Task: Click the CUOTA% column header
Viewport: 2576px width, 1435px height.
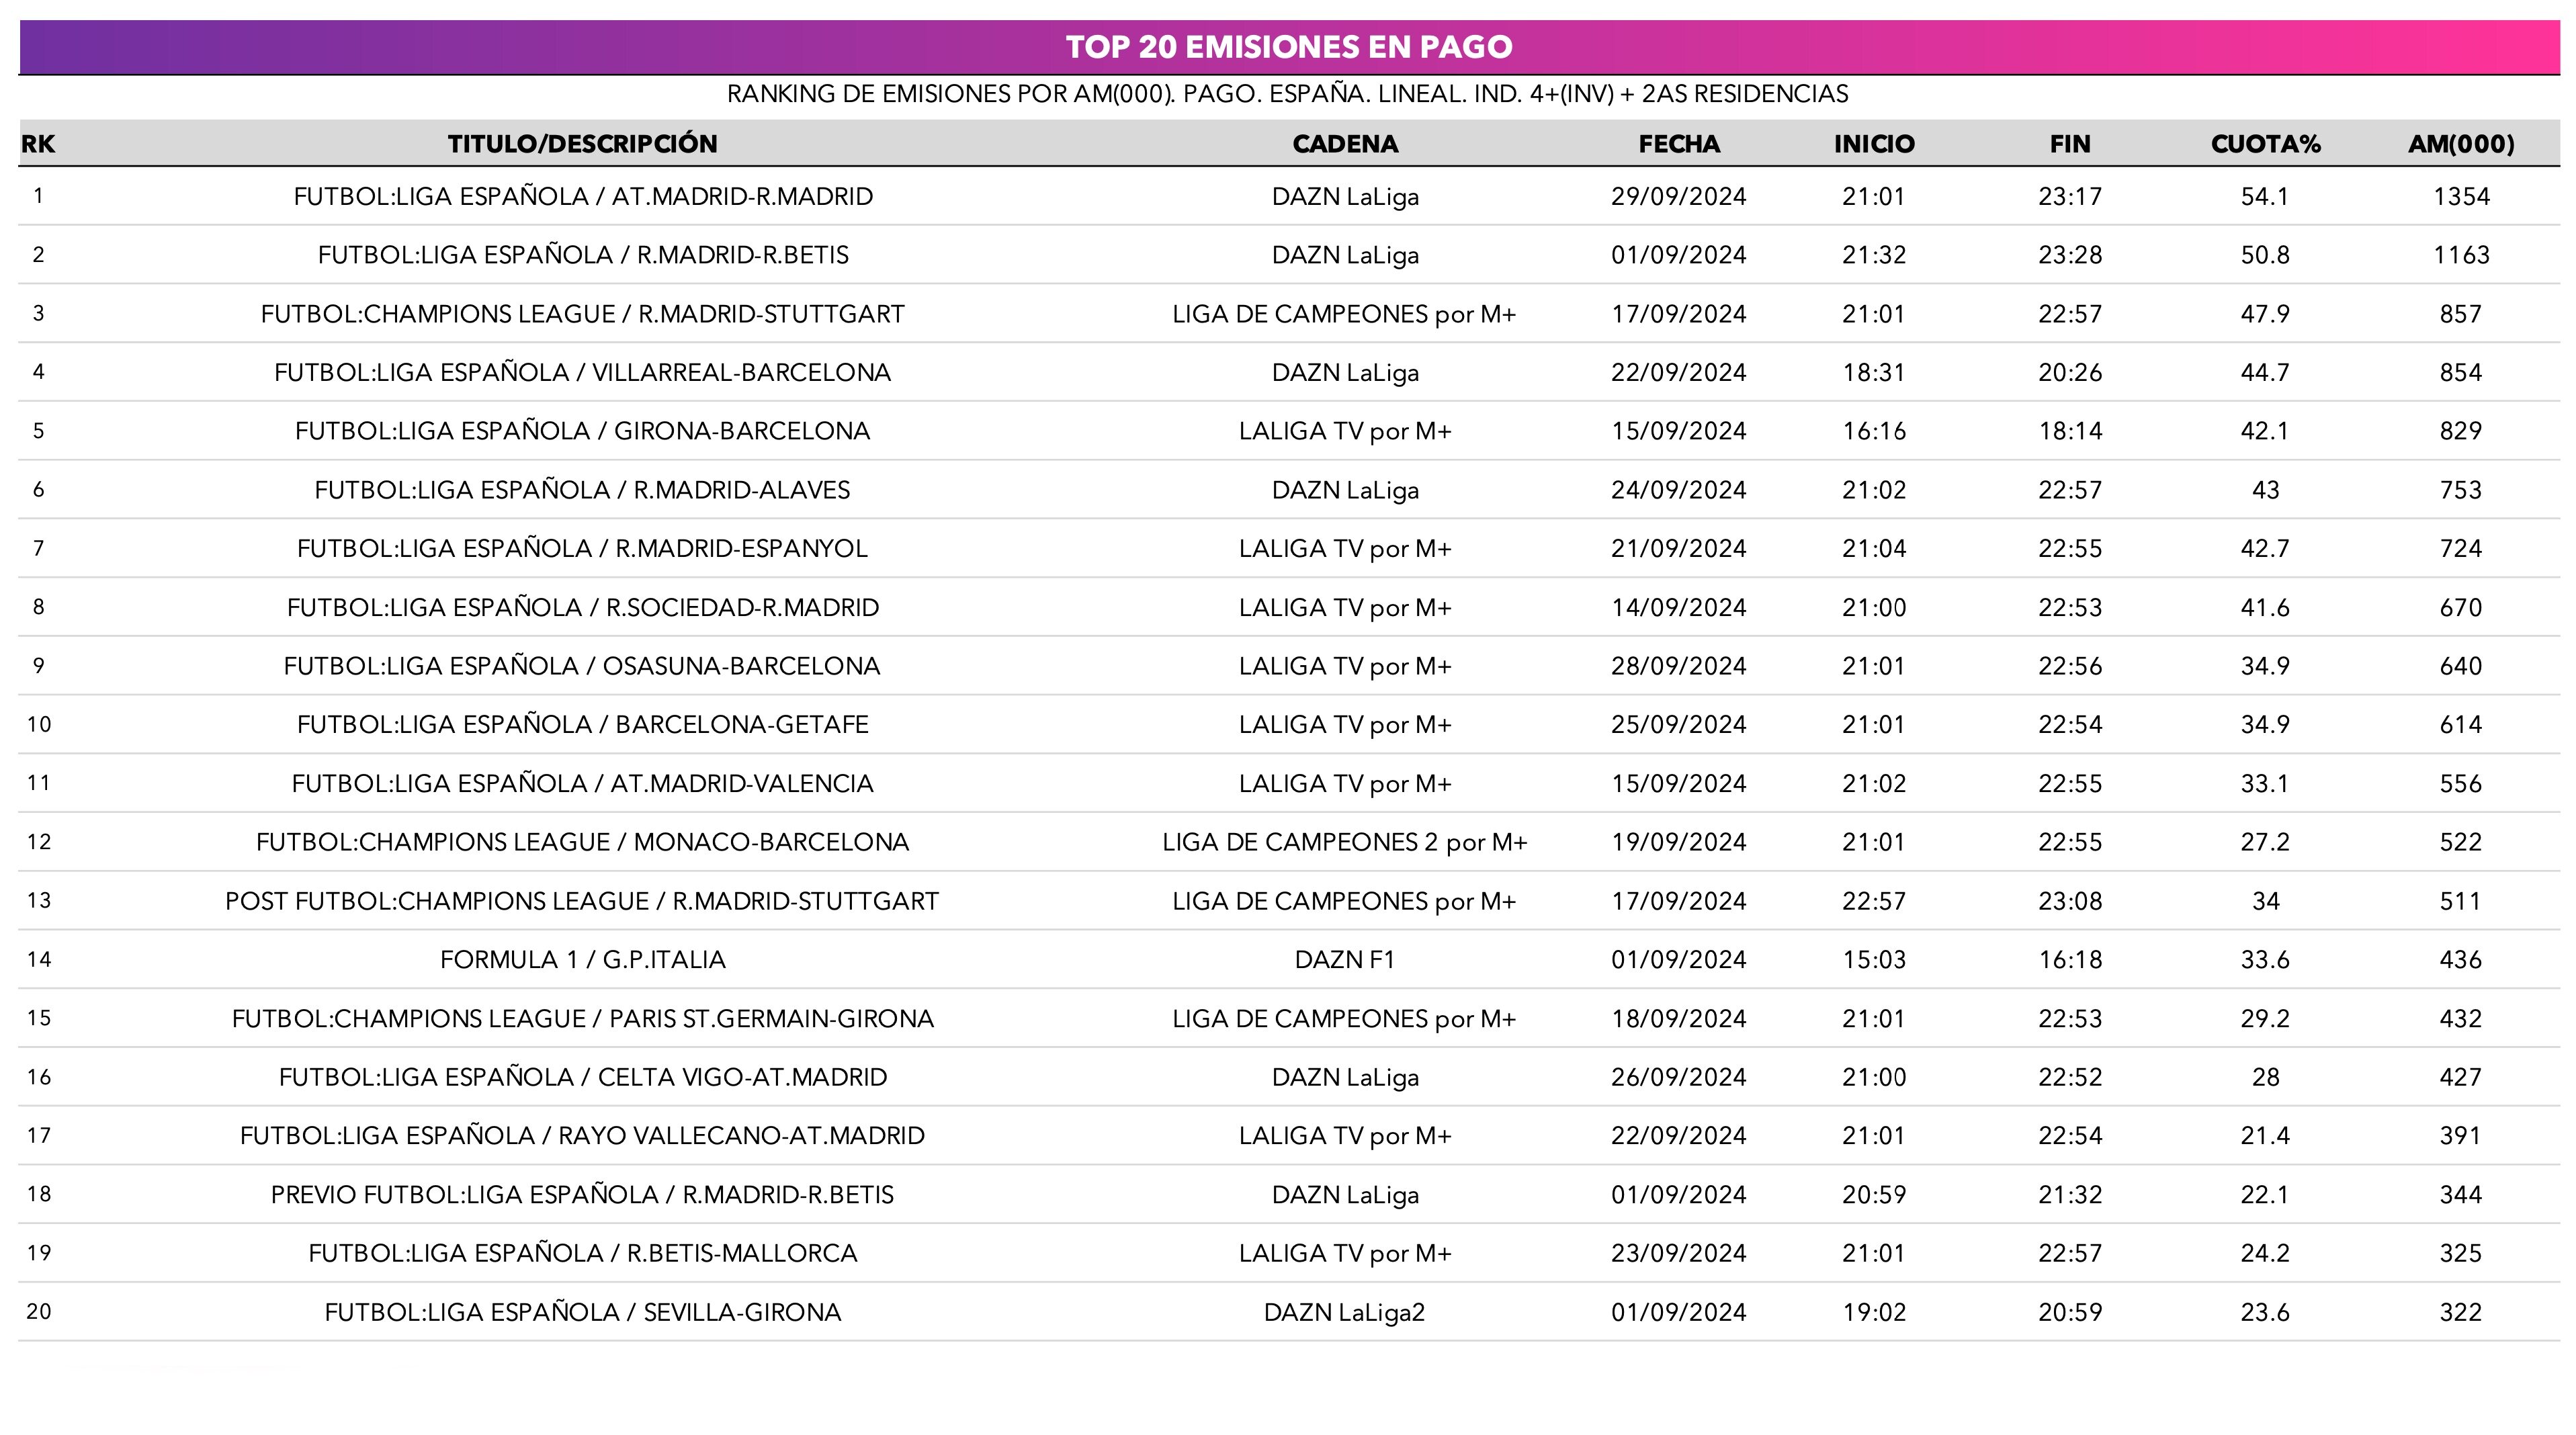Action: [2265, 144]
